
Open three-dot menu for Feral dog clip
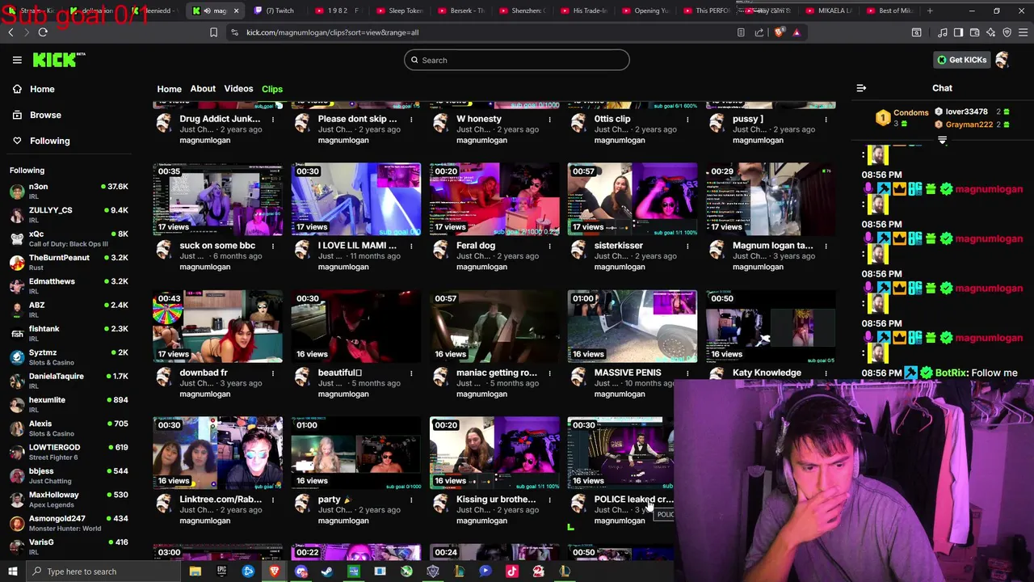tap(549, 247)
